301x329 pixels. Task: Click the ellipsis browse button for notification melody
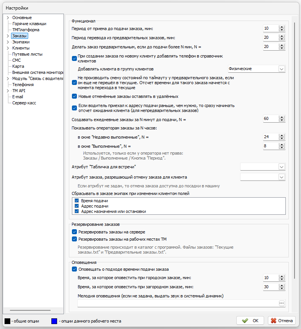[282, 303]
